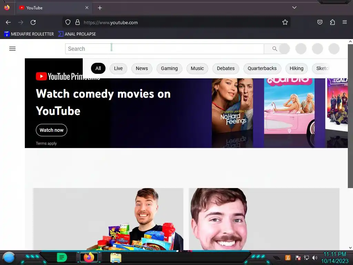The image size is (353, 265).
Task: Open the MEDIAFIRE ROULETTER bookmark
Action: [29, 34]
